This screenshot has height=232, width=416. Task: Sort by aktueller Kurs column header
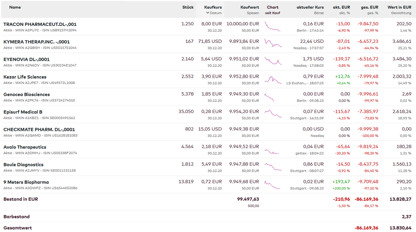click(x=310, y=7)
